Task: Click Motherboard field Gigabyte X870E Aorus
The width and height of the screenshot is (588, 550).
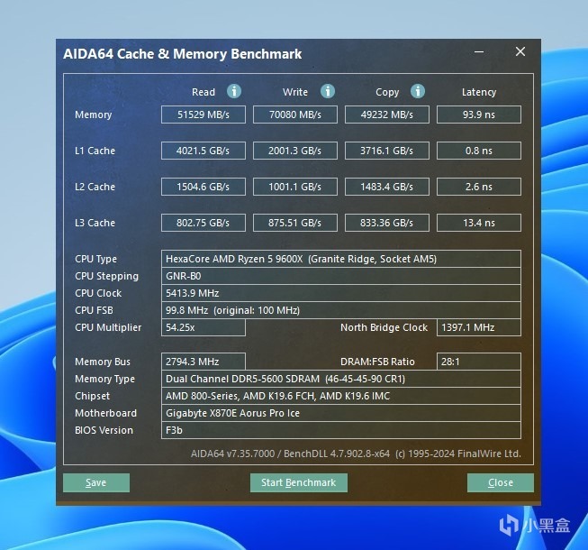Action: [341, 413]
